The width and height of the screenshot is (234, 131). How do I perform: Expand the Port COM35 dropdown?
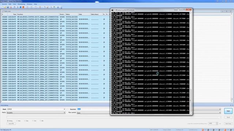tap(64, 109)
